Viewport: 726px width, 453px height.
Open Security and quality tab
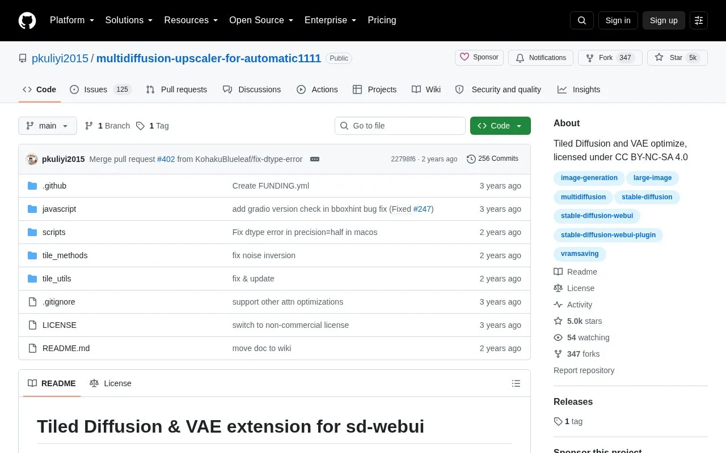coord(498,89)
